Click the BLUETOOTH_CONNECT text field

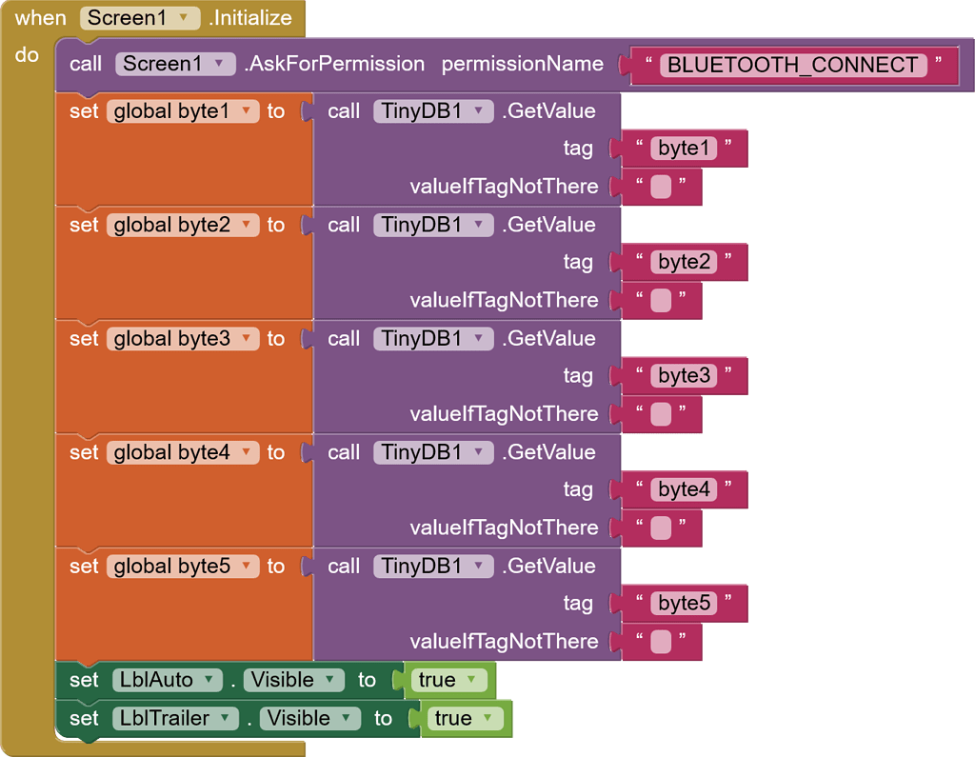click(792, 65)
